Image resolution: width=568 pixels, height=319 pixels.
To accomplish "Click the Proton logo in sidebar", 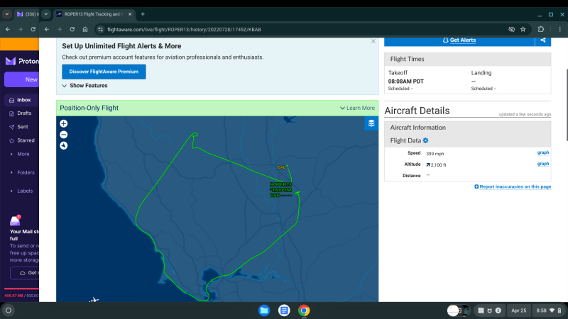I will coord(22,61).
